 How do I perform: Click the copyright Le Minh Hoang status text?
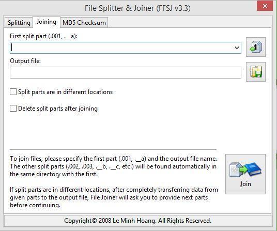(x=137, y=221)
